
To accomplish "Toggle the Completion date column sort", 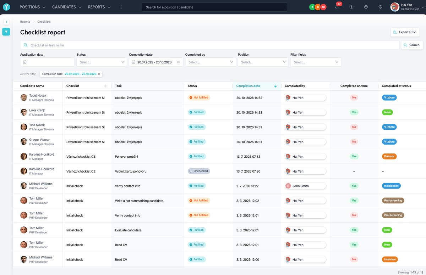I will pyautogui.click(x=275, y=86).
